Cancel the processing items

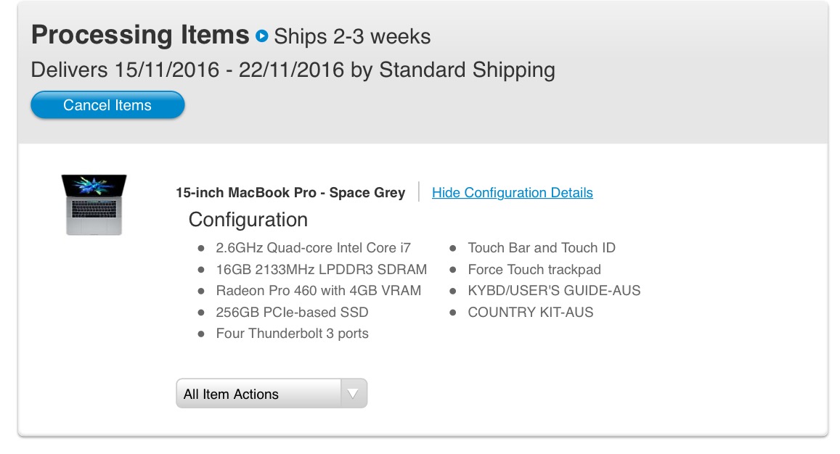pyautogui.click(x=107, y=105)
